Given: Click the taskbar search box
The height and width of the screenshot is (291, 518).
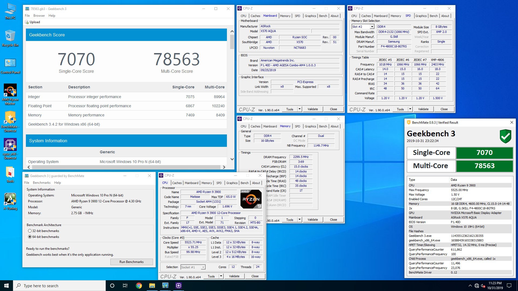Looking at the screenshot, I should pos(59,286).
